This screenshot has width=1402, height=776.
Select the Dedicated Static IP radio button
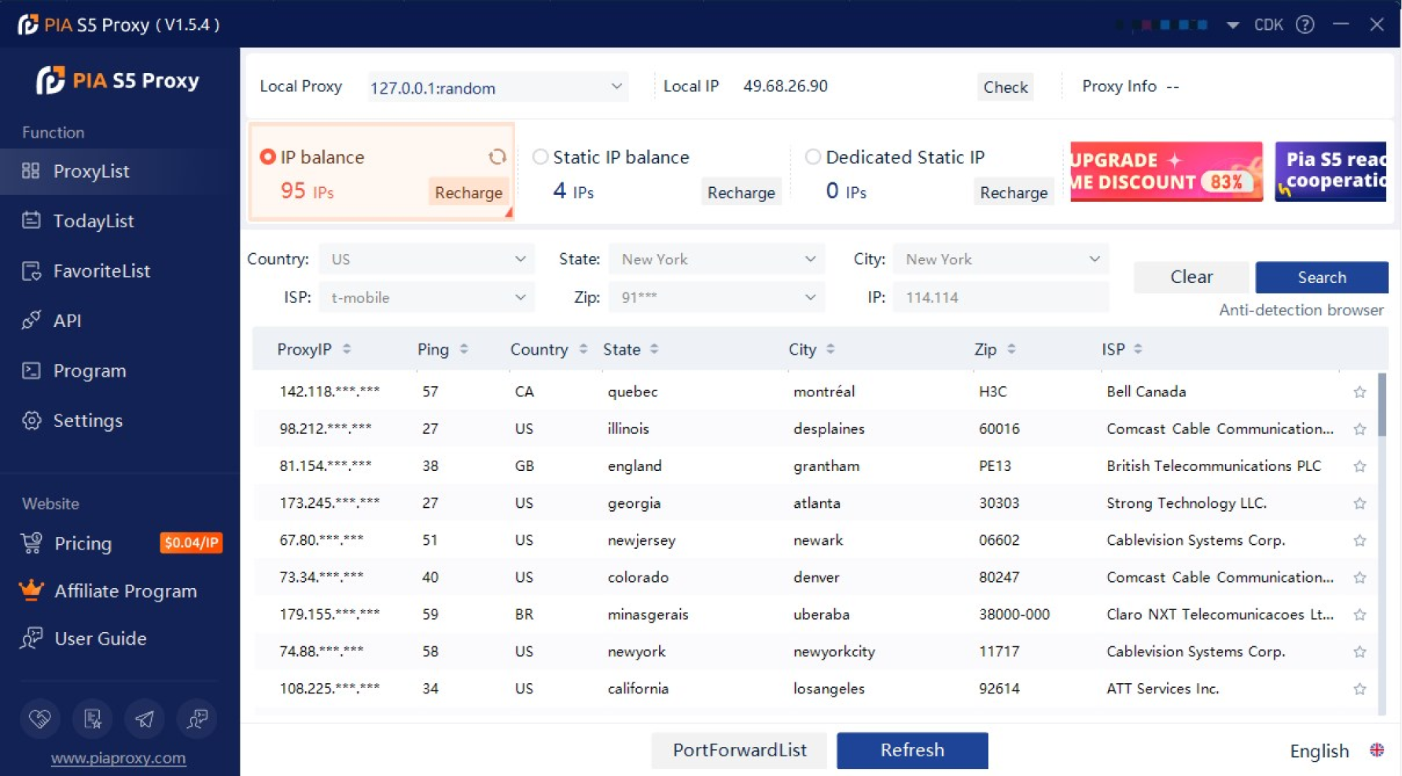pyautogui.click(x=813, y=156)
